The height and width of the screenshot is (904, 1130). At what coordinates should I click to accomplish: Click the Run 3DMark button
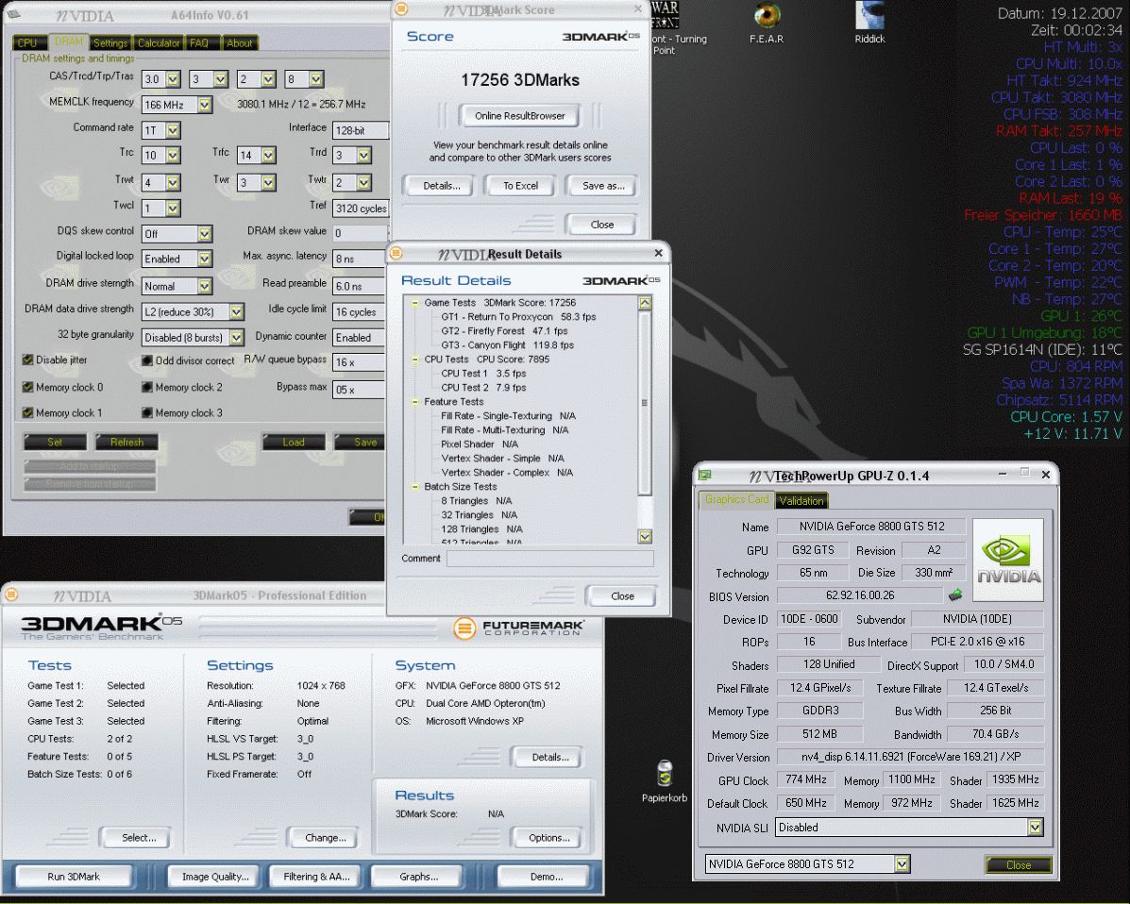click(74, 877)
